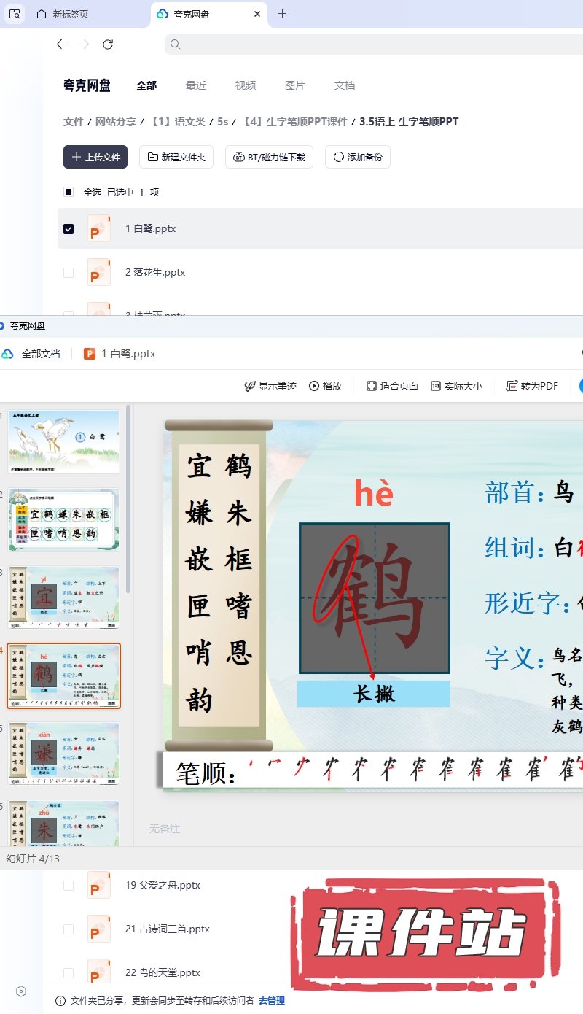Open a new browser tab with plus icon
The height and width of the screenshot is (1014, 583).
283,14
